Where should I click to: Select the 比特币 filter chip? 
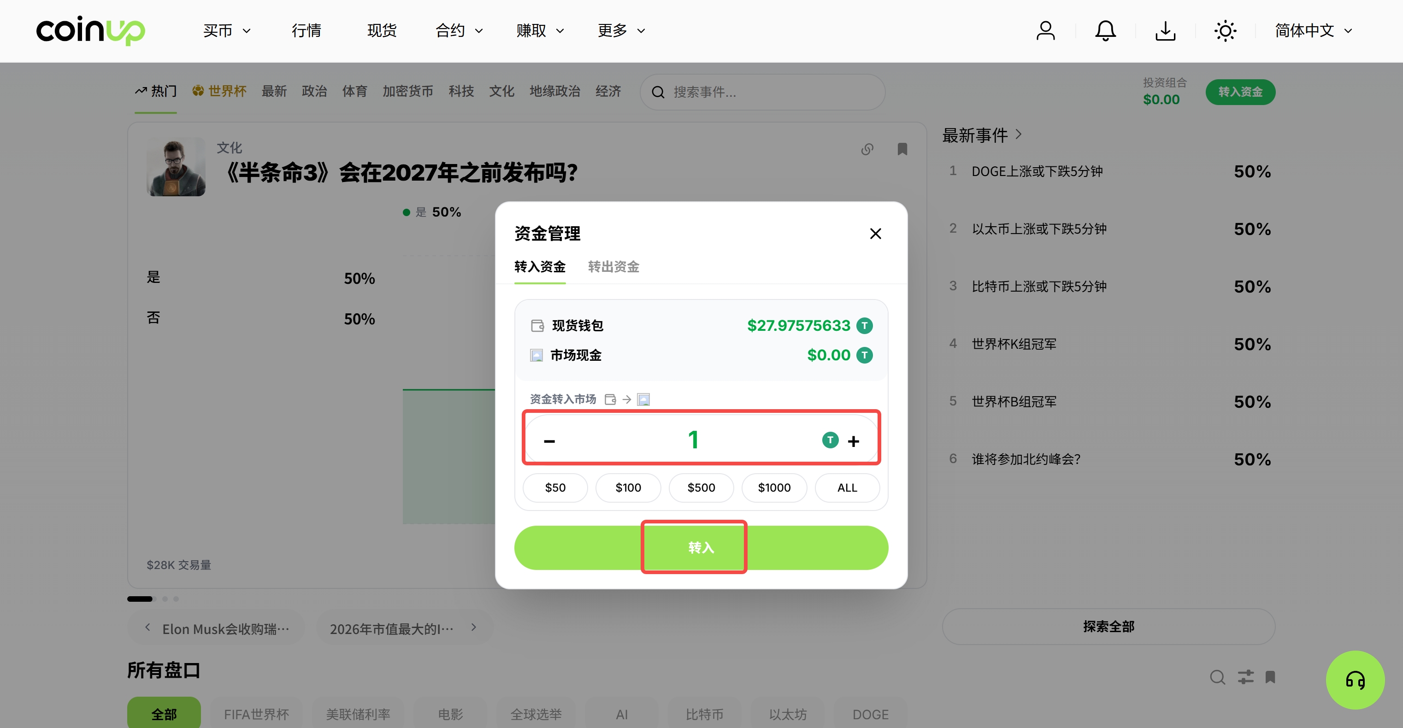click(704, 713)
